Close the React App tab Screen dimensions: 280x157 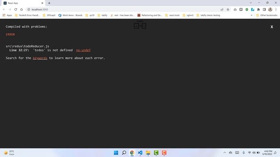[42, 3]
